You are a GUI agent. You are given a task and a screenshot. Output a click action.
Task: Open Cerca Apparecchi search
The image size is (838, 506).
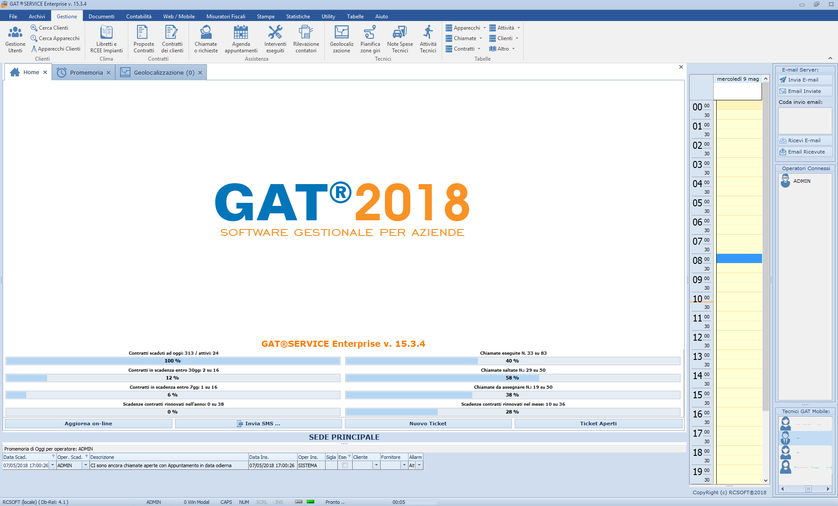click(x=55, y=38)
